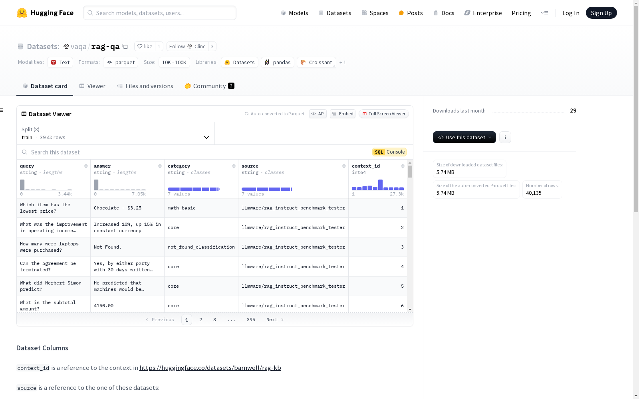Sort the query column

coord(86,166)
